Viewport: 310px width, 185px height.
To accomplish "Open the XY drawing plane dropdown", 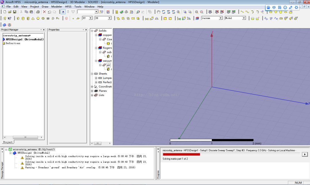I will (x=90, y=18).
